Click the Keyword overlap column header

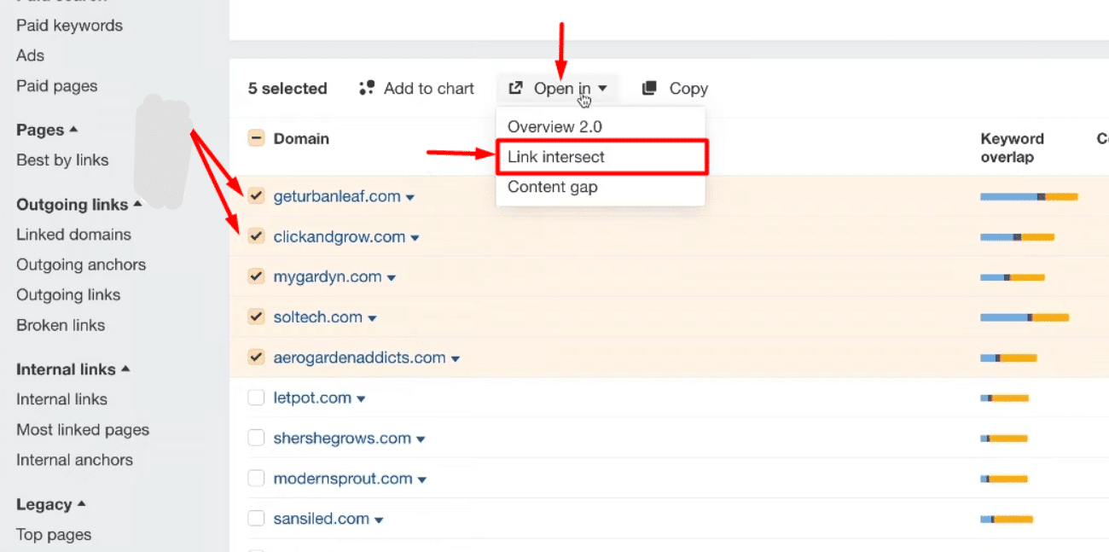1012,148
